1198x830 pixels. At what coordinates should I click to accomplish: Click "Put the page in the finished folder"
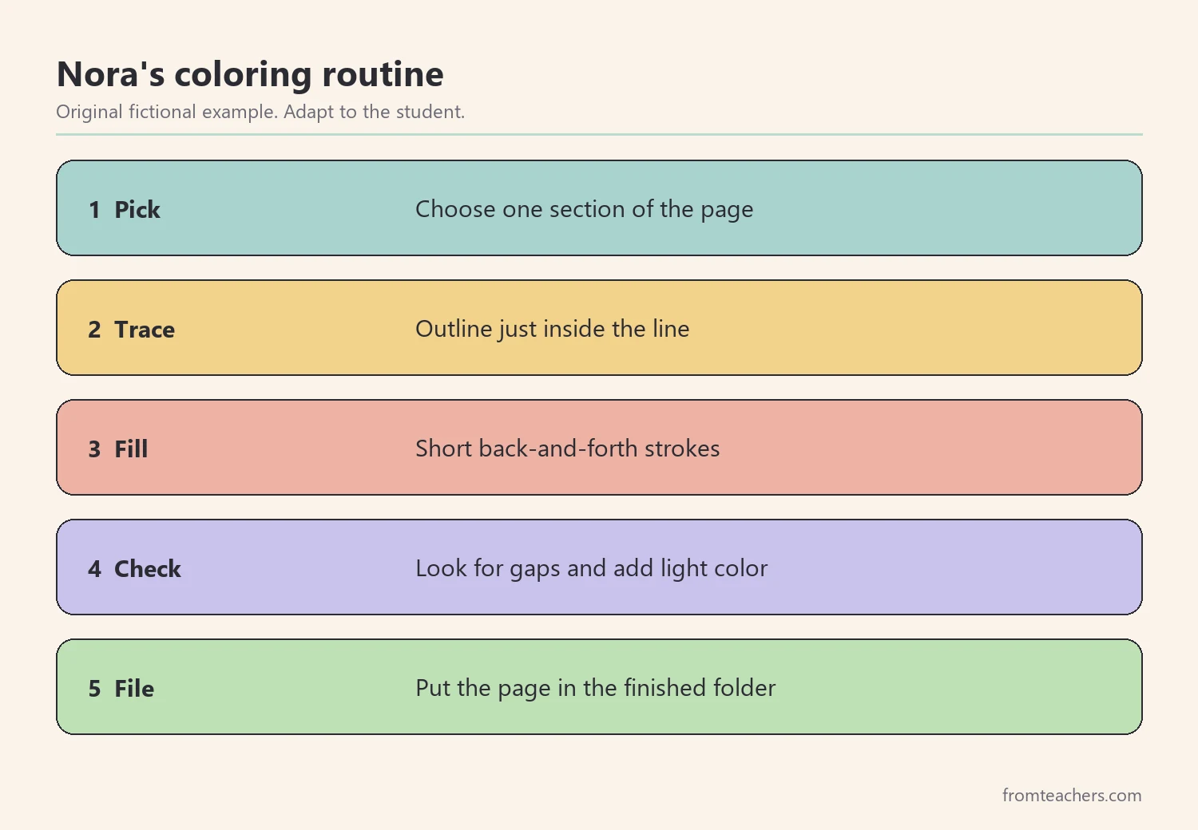pyautogui.click(x=595, y=688)
